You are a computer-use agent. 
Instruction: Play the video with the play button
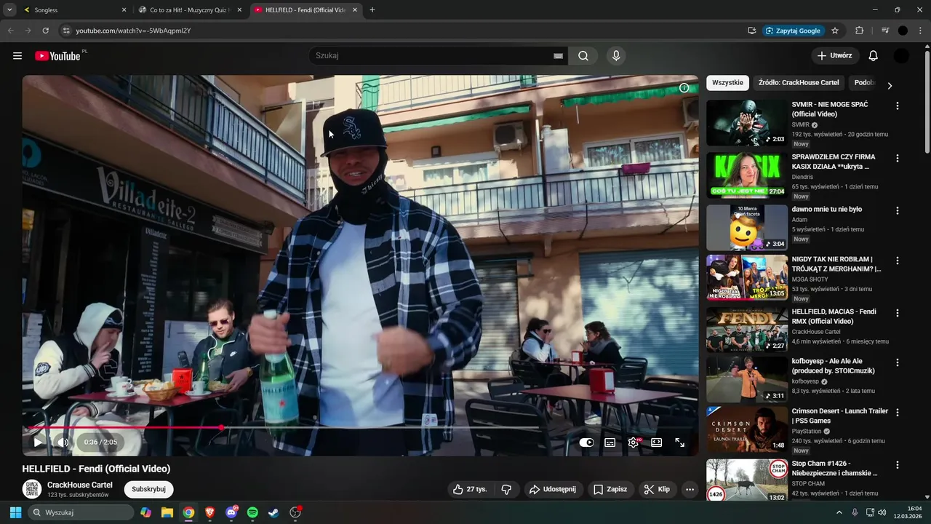click(38, 442)
